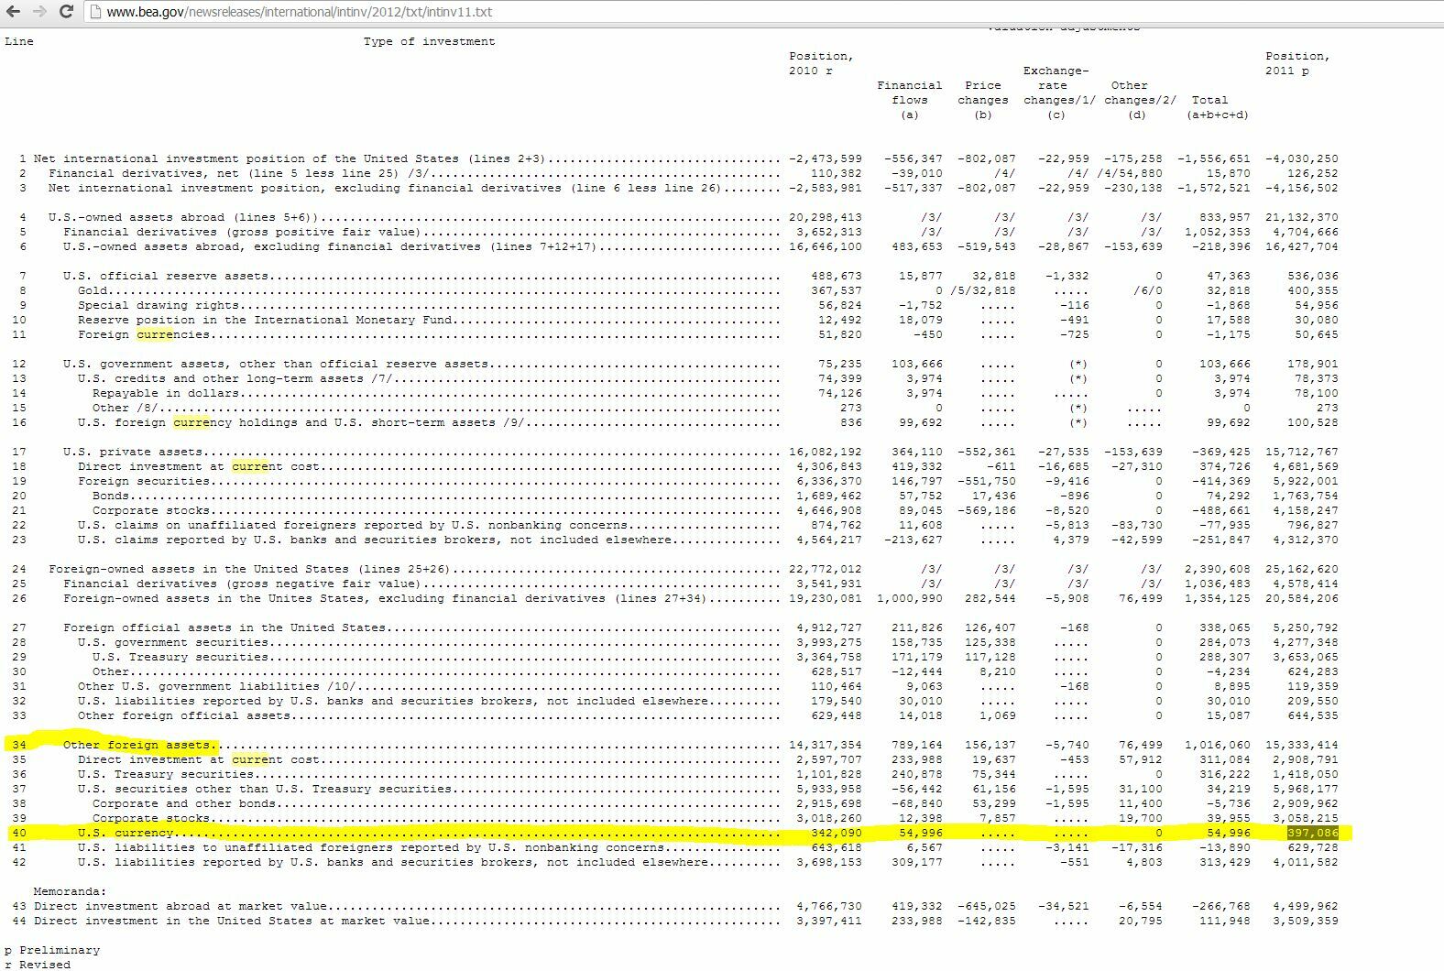Click 'Foreign securities' row label

[x=144, y=482]
